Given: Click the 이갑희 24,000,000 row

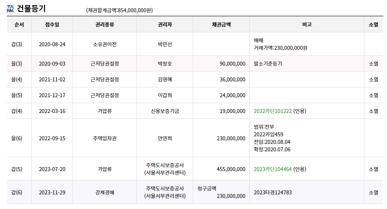Looking at the screenshot, I should coord(195,95).
